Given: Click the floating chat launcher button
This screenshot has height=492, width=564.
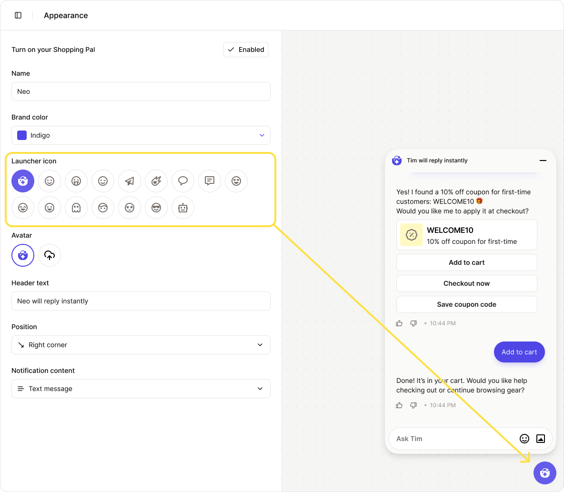Looking at the screenshot, I should tap(544, 473).
